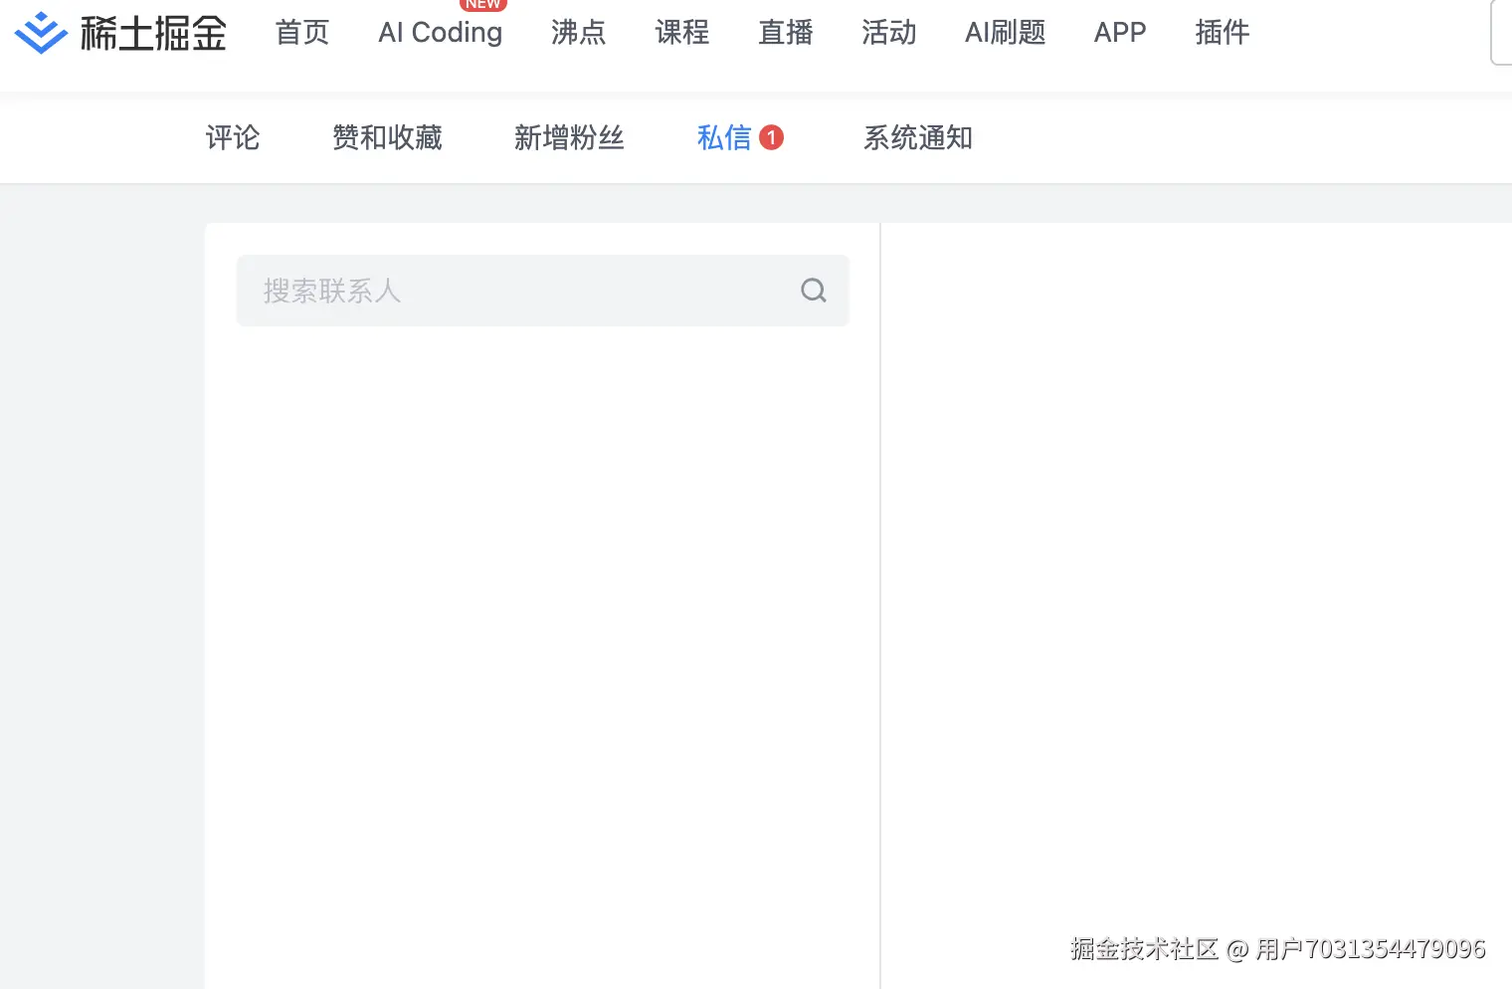Open the 课程 section
The image size is (1512, 989).
(x=681, y=33)
